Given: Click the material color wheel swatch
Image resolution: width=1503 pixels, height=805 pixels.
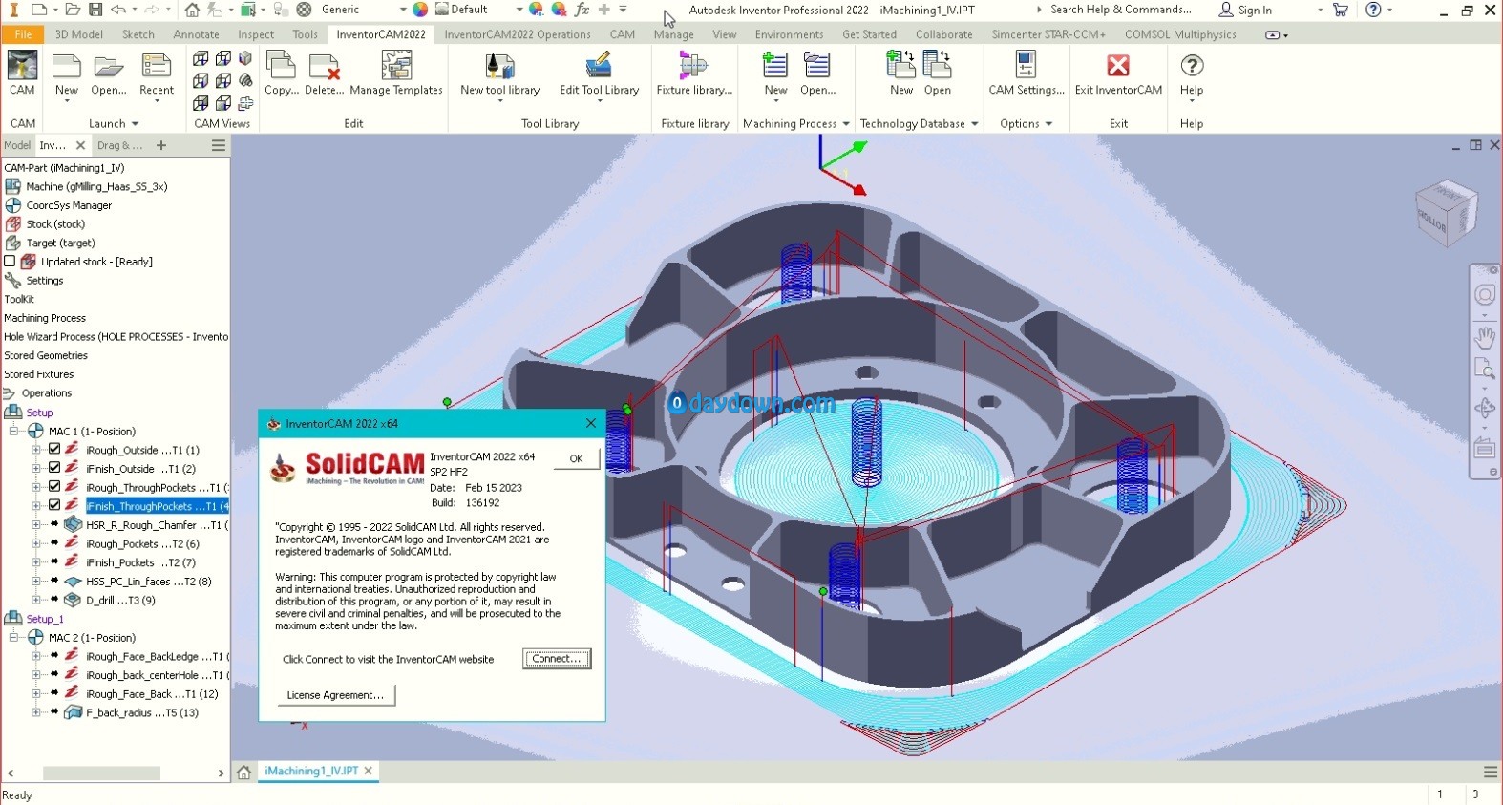Looking at the screenshot, I should (420, 10).
